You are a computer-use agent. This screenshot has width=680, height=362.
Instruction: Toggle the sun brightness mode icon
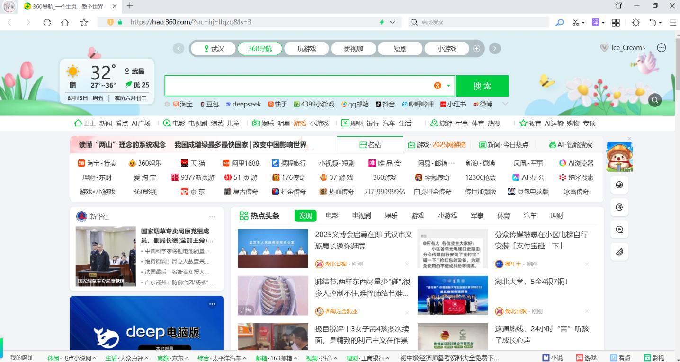635,23
